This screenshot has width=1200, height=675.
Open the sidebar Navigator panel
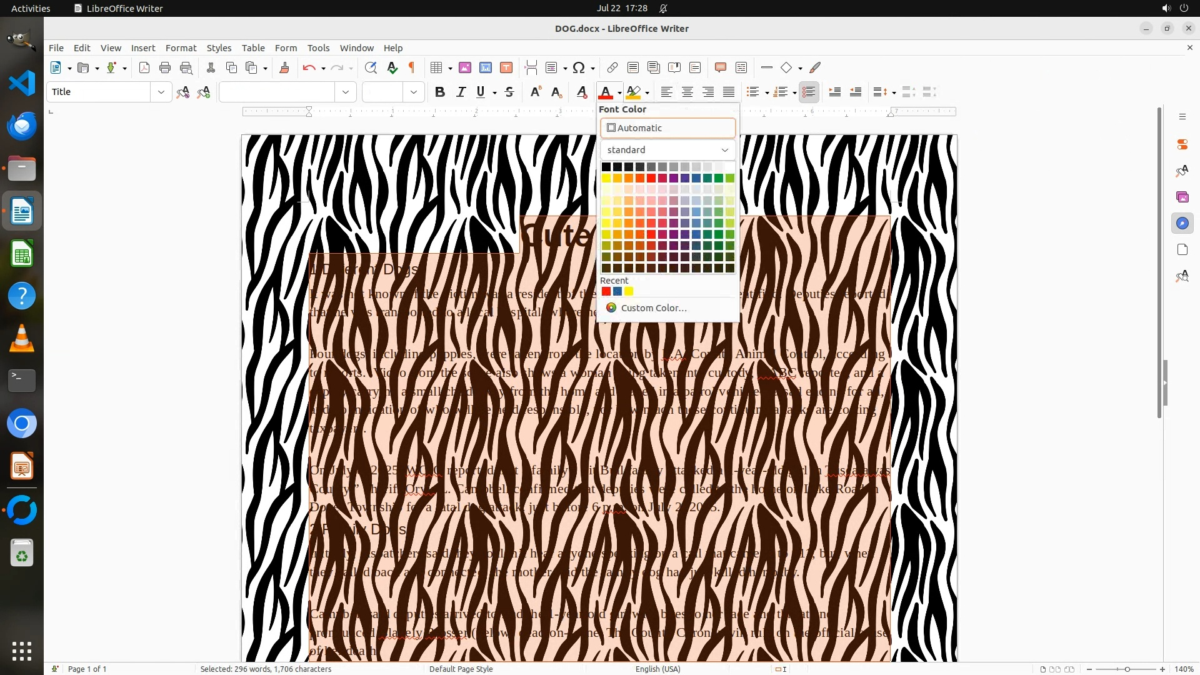click(1182, 223)
